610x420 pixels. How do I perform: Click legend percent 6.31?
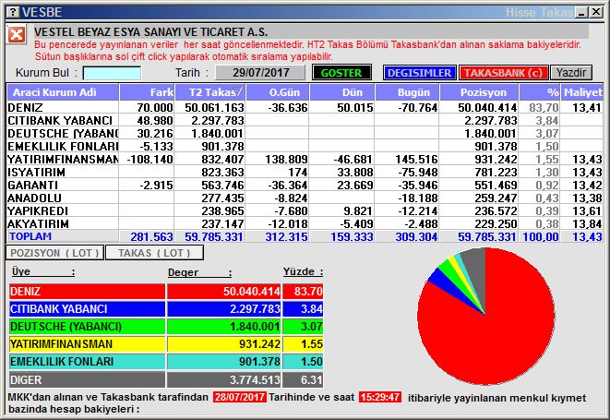[311, 379]
